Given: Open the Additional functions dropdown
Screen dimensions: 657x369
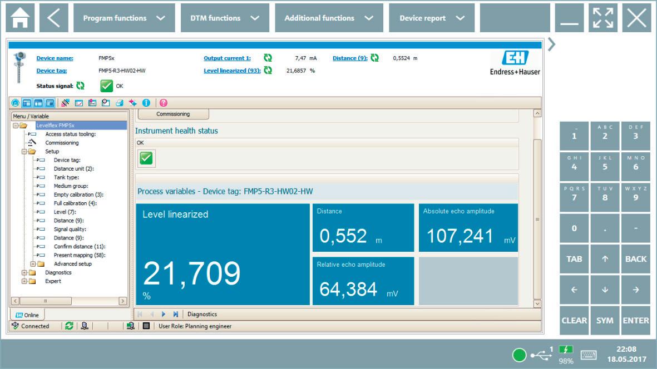Looking at the screenshot, I should pos(329,18).
